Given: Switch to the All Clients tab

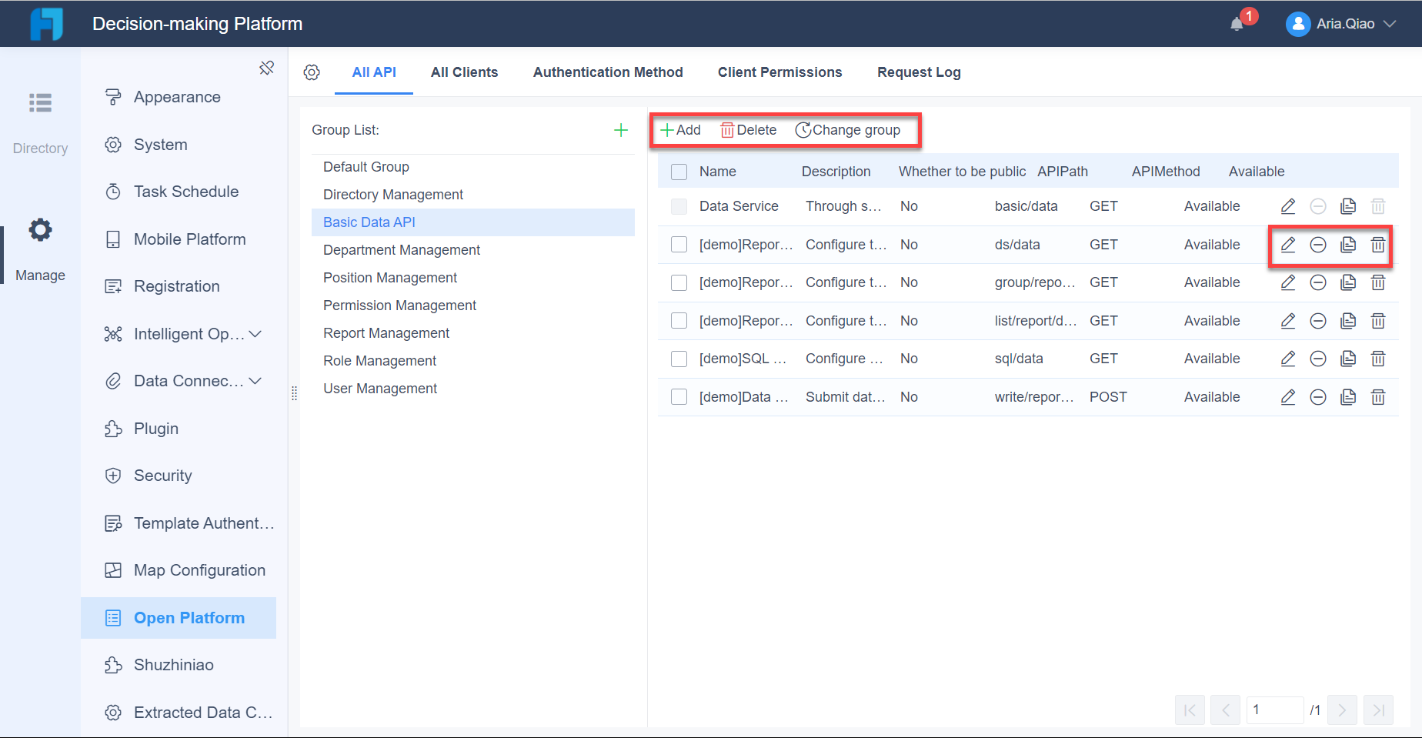Looking at the screenshot, I should click(464, 72).
